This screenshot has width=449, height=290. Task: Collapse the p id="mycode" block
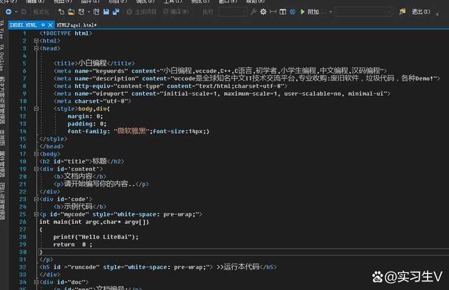[36, 214]
